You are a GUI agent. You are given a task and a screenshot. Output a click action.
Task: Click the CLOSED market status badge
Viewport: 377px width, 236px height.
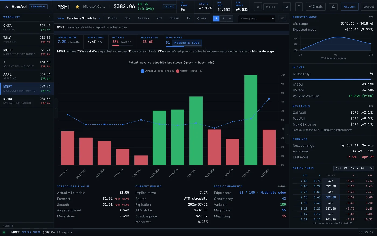tap(169, 6)
